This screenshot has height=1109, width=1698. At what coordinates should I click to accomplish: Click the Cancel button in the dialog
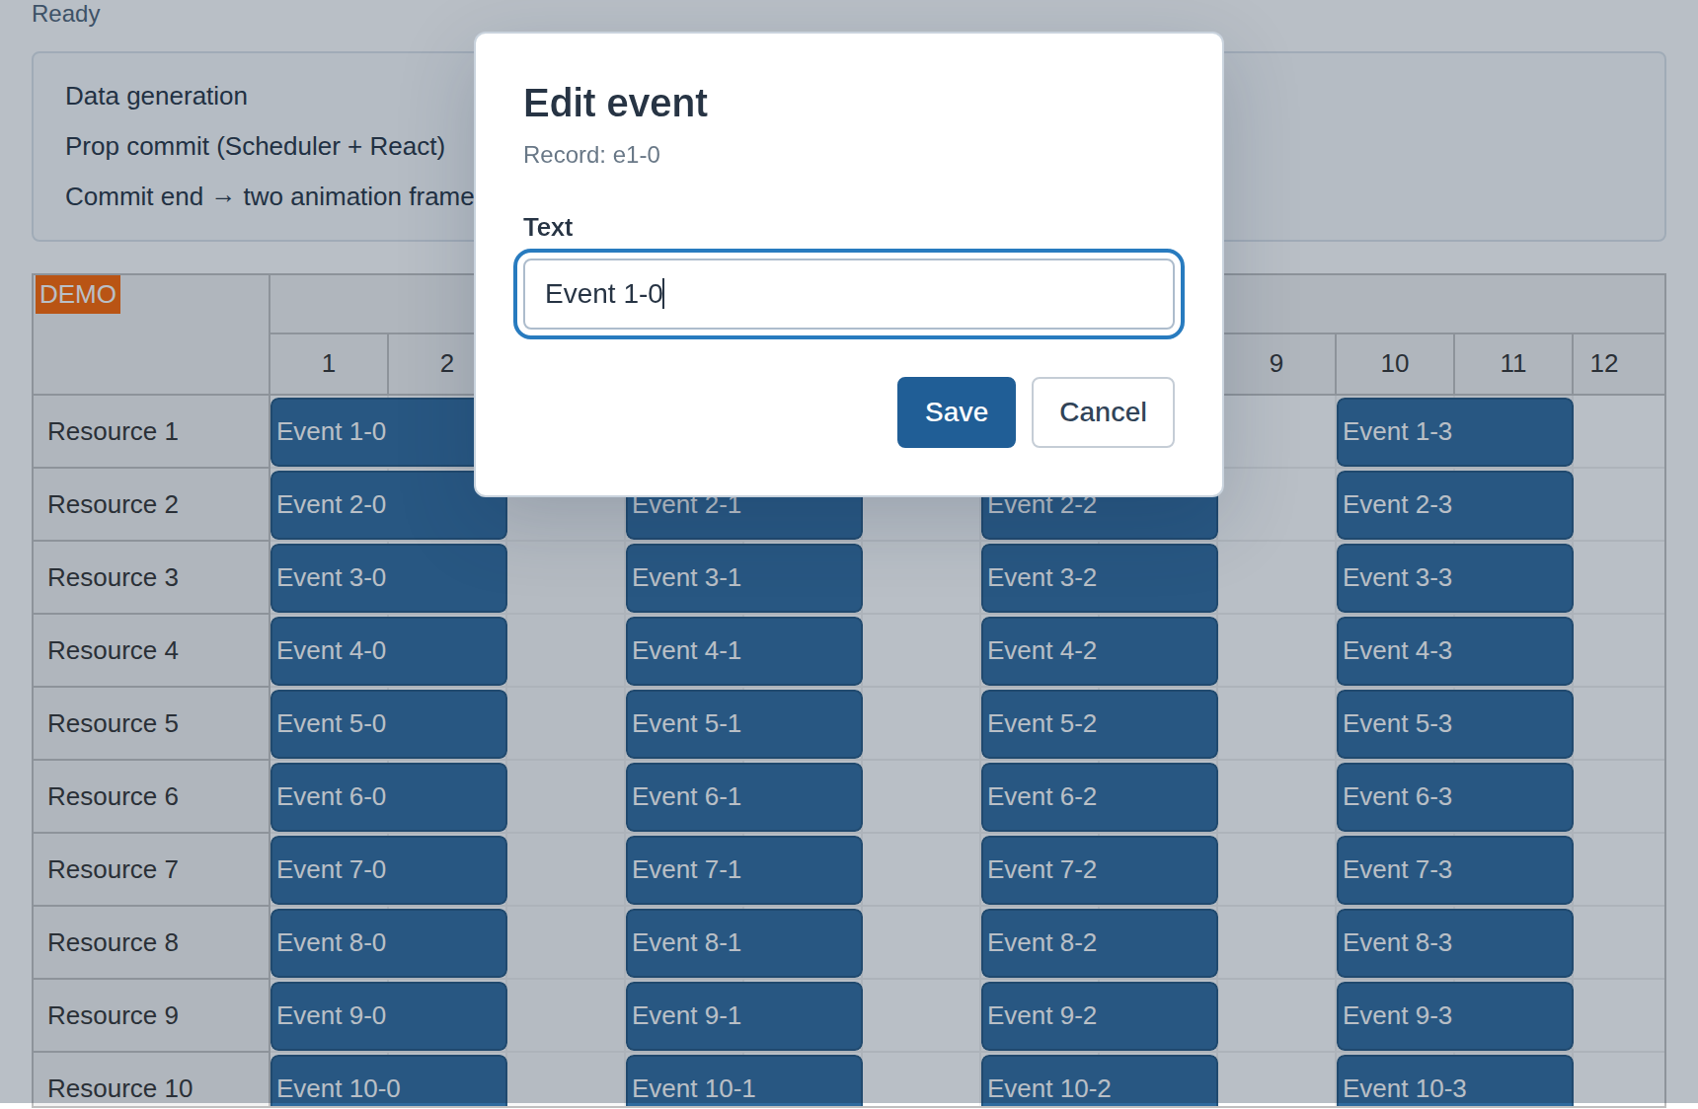1103,412
